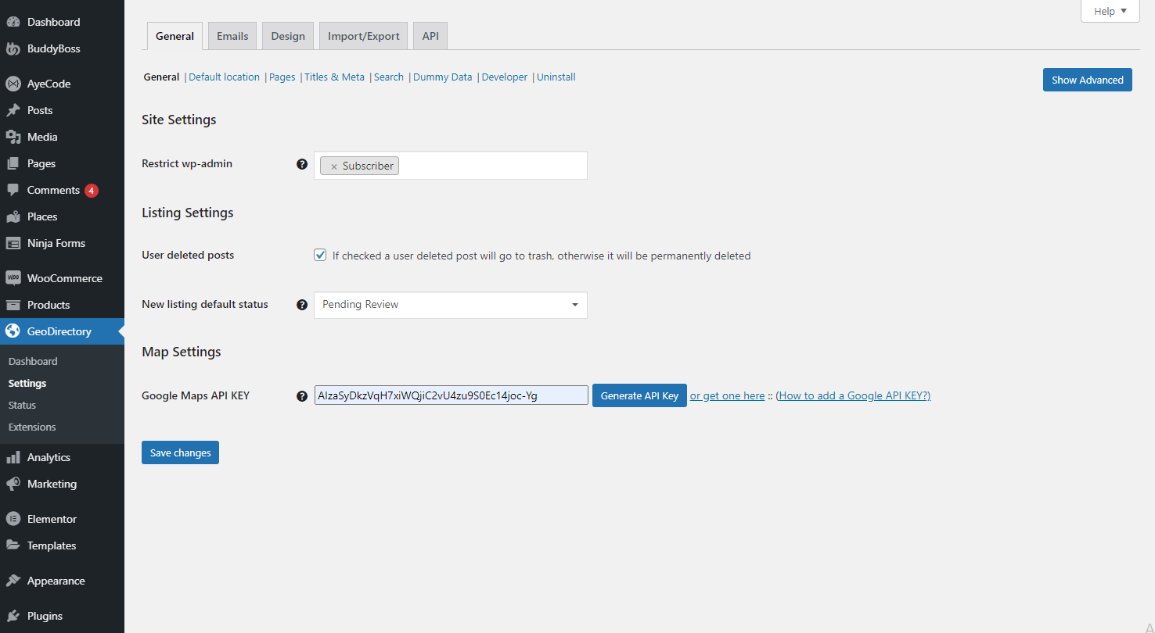Open the New listing default status dropdown
The image size is (1155, 633).
[450, 305]
